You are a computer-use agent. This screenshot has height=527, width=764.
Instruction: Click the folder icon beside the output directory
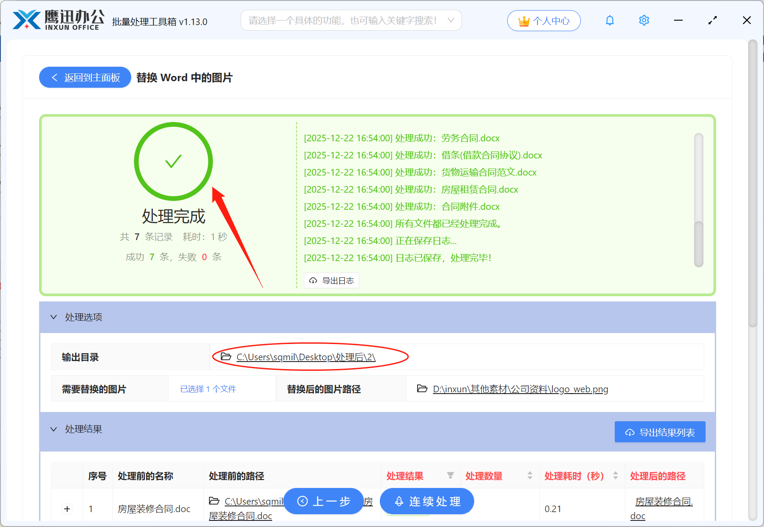coord(225,357)
